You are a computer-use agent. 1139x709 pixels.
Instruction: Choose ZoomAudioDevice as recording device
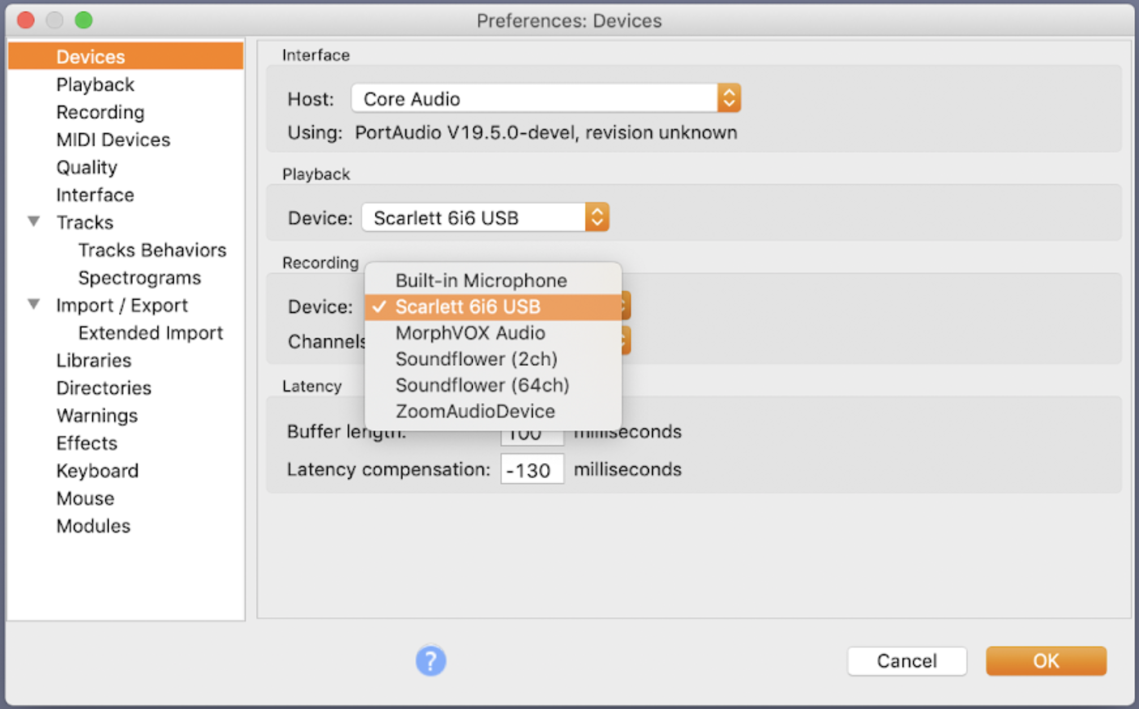point(475,411)
